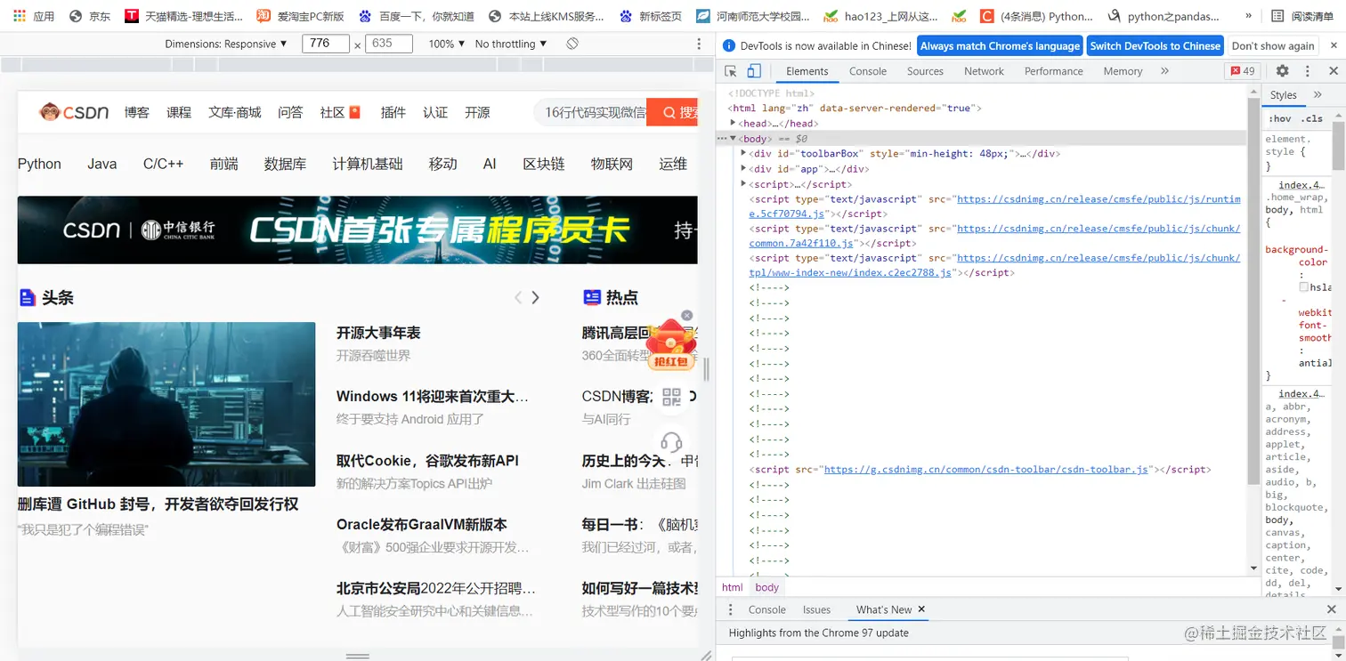1346x661 pixels.
Task: Click the CSDN monkey logo
Action: tap(74, 112)
